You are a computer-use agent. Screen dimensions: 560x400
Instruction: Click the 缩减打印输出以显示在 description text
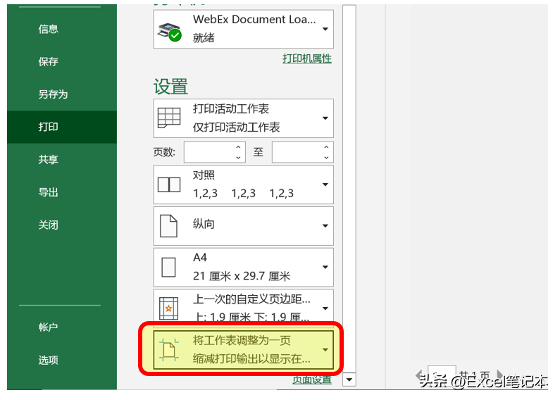(251, 358)
